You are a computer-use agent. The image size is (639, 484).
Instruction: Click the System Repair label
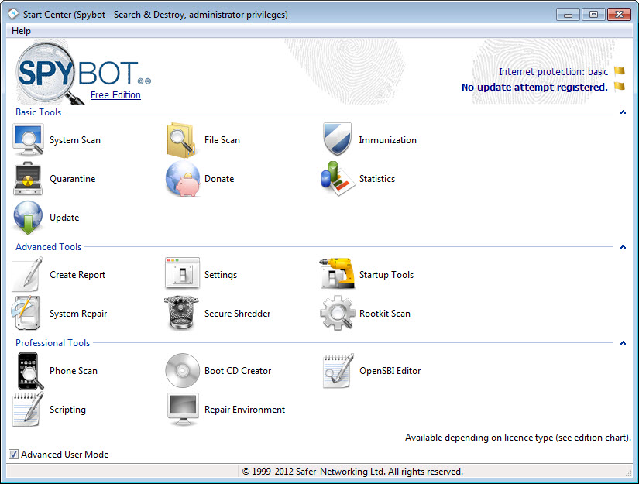[x=78, y=314]
